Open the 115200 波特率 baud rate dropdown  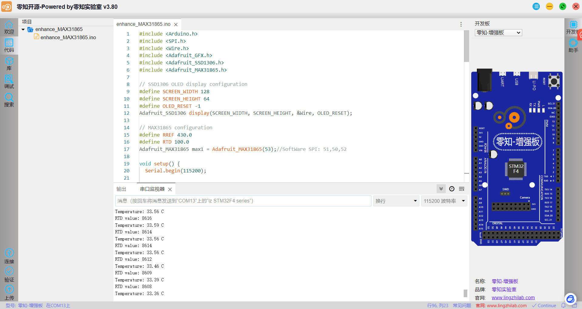(444, 201)
